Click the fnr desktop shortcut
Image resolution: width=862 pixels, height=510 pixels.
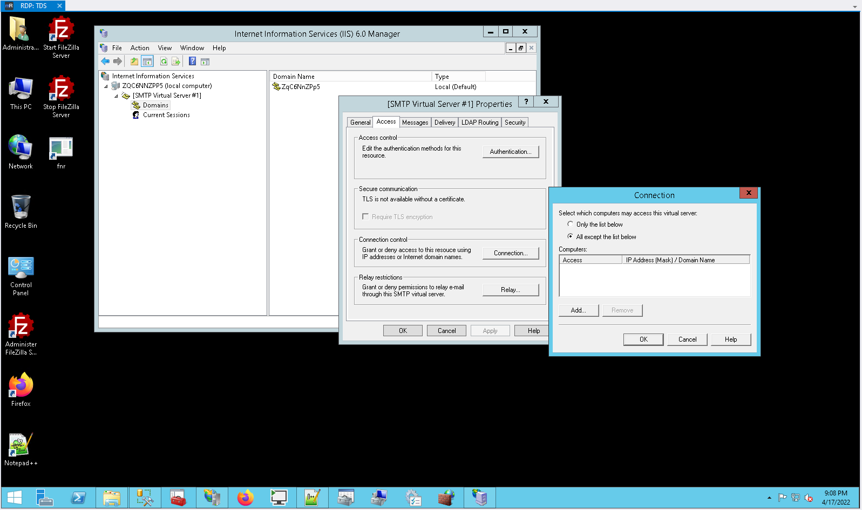(61, 152)
